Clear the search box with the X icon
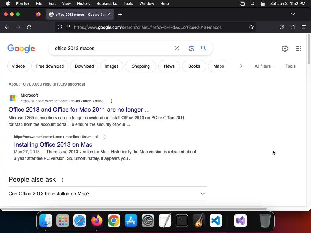Image resolution: width=311 pixels, height=233 pixels. [x=176, y=48]
